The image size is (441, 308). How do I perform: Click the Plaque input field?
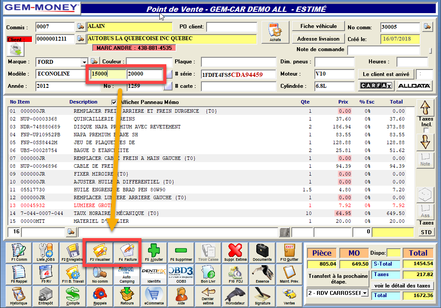(x=238, y=62)
